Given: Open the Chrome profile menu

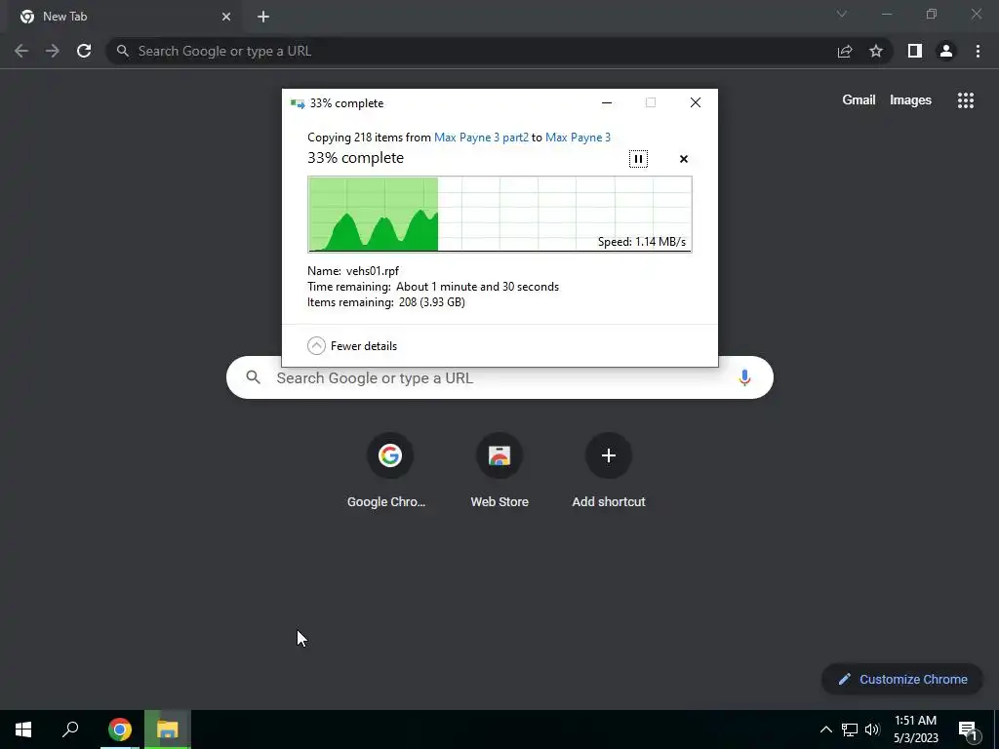Looking at the screenshot, I should point(946,51).
